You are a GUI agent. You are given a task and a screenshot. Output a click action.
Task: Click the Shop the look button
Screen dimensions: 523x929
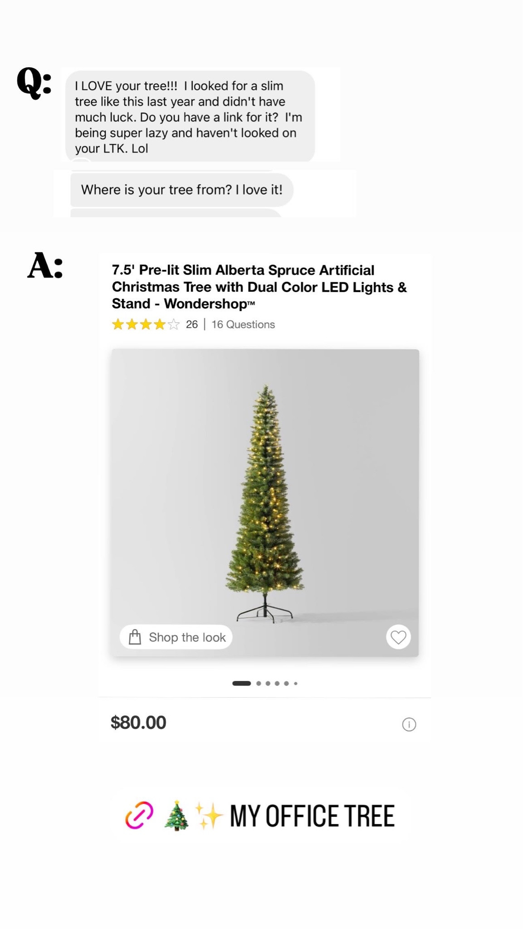tap(176, 637)
